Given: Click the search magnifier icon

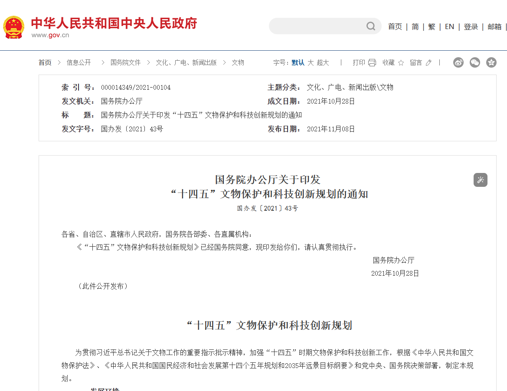Looking at the screenshot, I should coord(370,26).
